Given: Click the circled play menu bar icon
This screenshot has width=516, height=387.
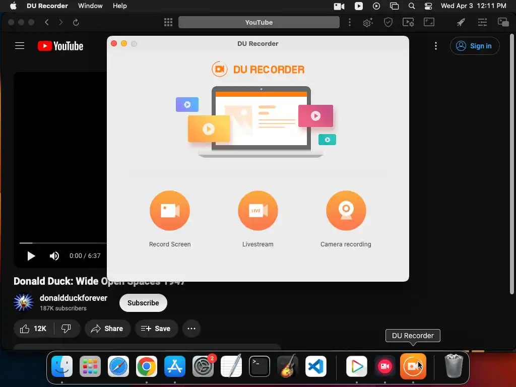Looking at the screenshot, I should (x=376, y=6).
